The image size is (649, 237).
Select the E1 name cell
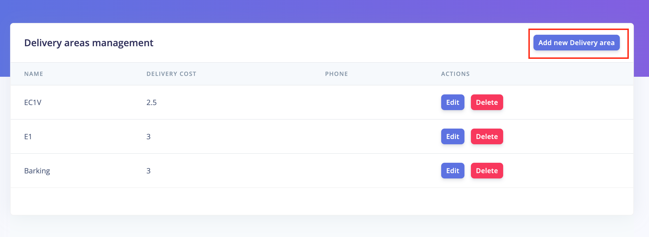(28, 137)
